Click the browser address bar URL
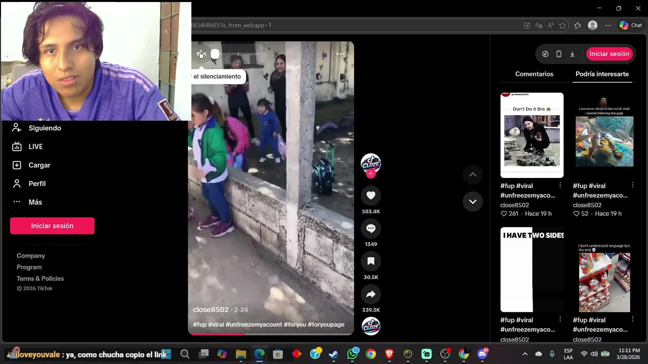Screen dimensions: 648x364 [231, 25]
